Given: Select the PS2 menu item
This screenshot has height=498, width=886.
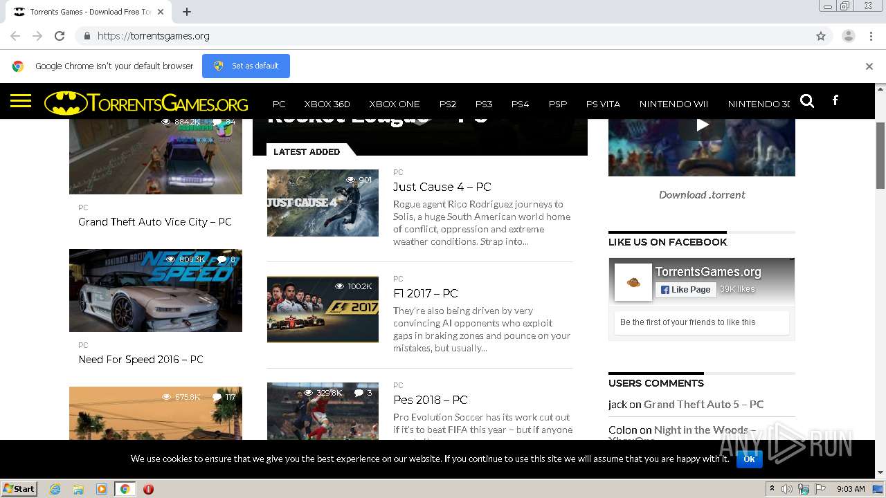Looking at the screenshot, I should coord(448,104).
